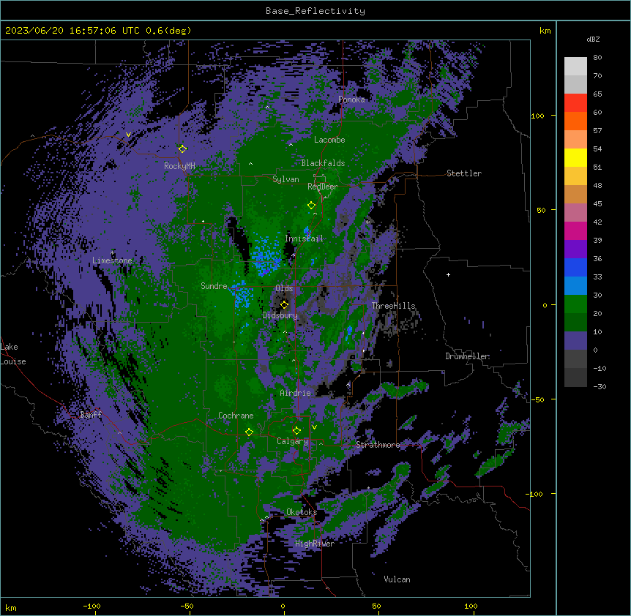Click the Strathmore city label

pos(378,445)
